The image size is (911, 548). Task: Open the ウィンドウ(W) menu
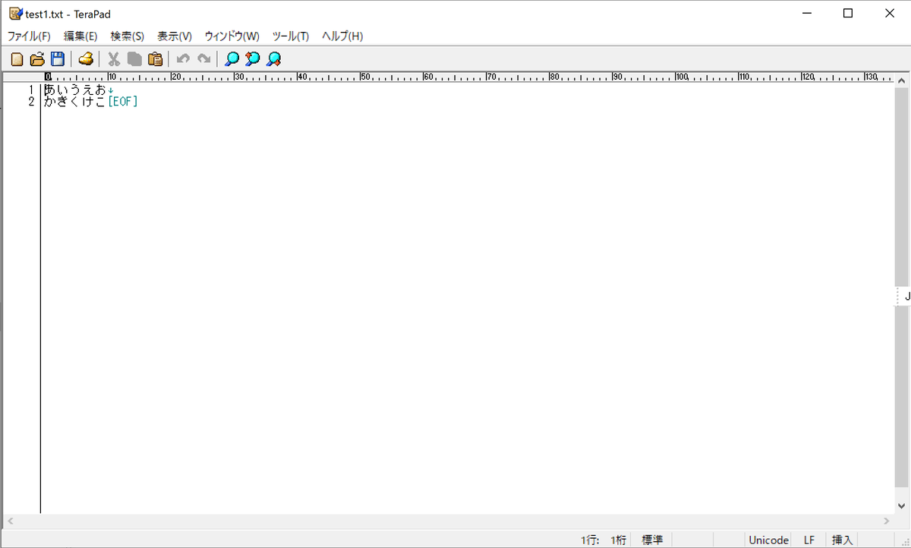pyautogui.click(x=232, y=36)
